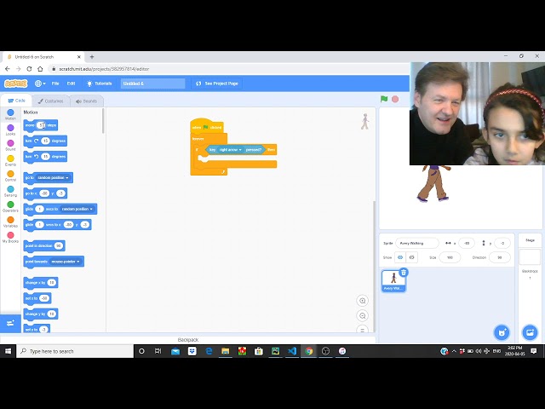Open the language globe menu
This screenshot has height=409, width=545.
pyautogui.click(x=40, y=84)
